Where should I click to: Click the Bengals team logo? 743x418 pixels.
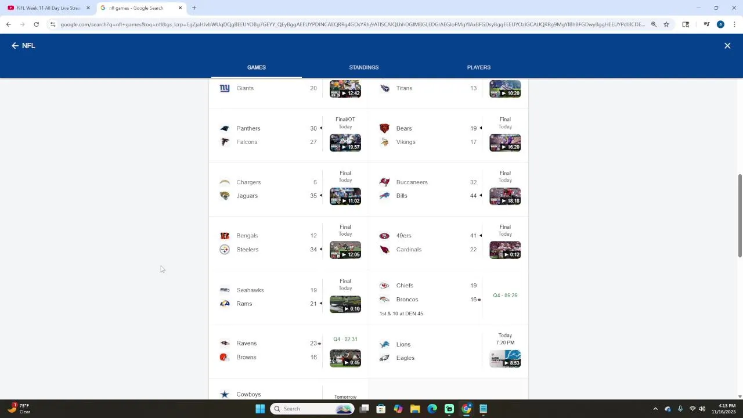click(x=225, y=236)
